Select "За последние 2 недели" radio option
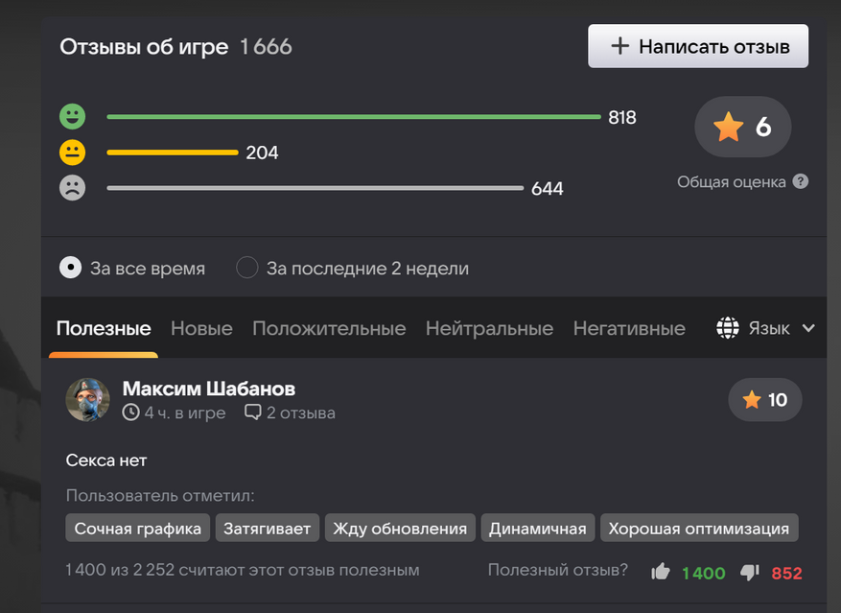841x613 pixels. [247, 268]
